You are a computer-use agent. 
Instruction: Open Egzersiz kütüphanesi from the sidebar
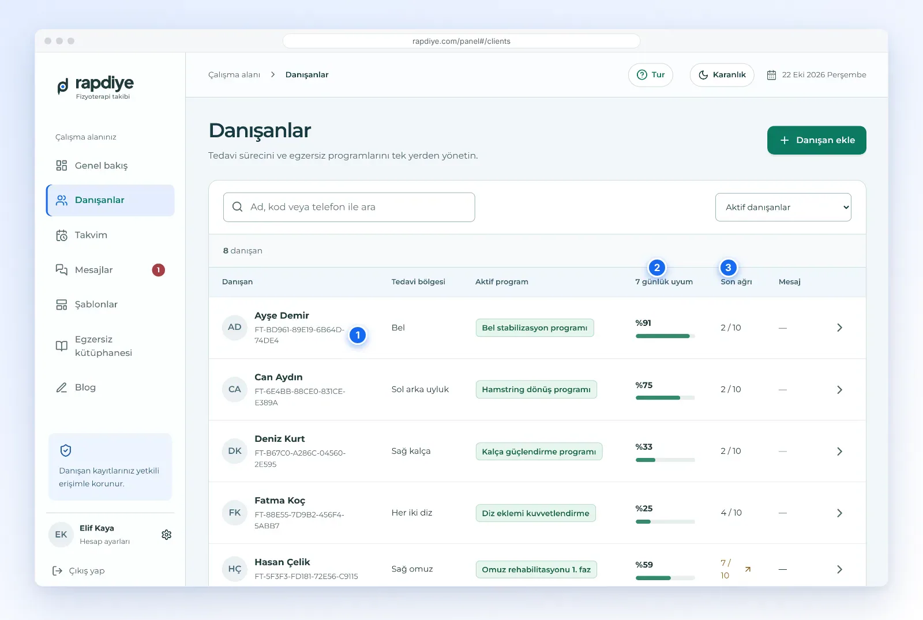[x=110, y=346]
